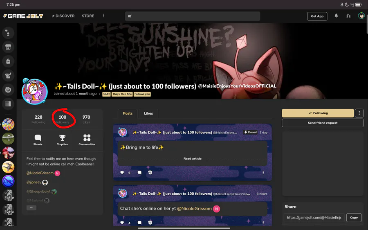
Task: Place a sticker on the 'Bring me to life' post
Action: point(150,172)
